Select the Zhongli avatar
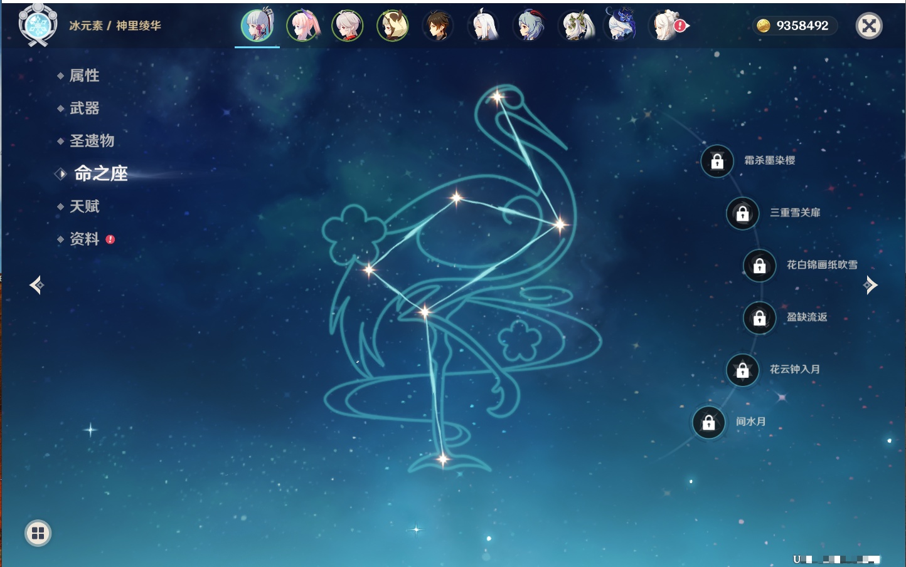This screenshot has height=567, width=906. [x=438, y=26]
